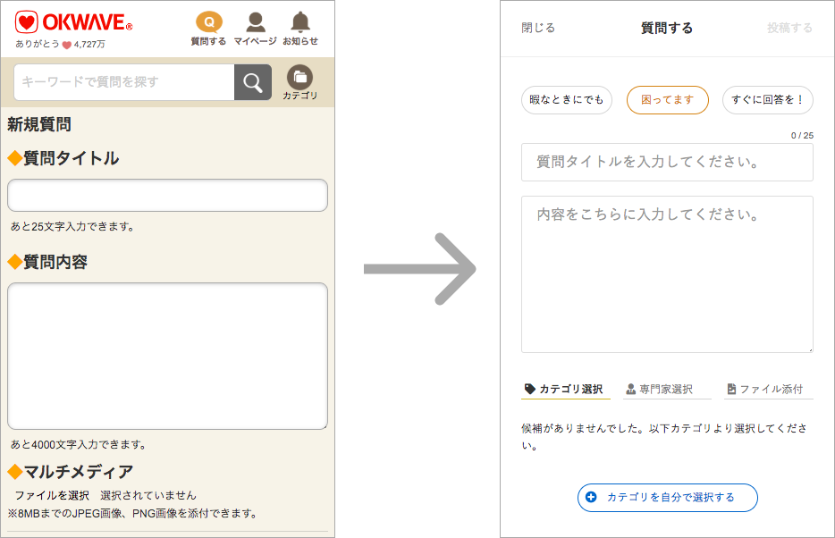Select the 困ってます urgency chip
Viewport: 835px width, 538px height.
pos(667,100)
